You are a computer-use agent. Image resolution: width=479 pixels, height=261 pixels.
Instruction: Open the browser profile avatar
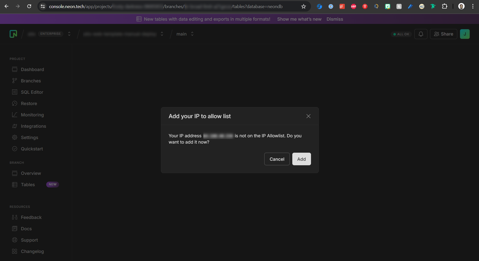click(x=461, y=6)
